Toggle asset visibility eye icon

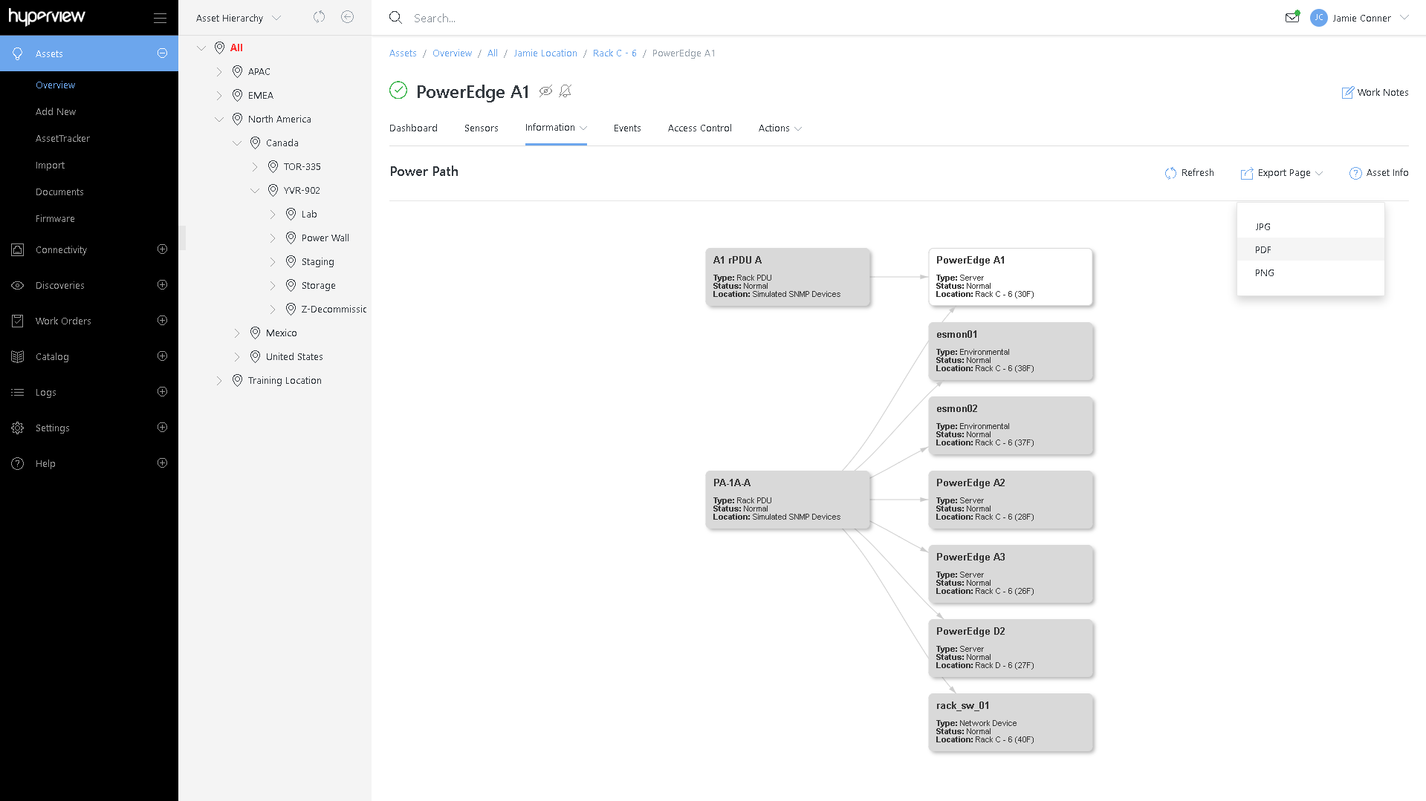(x=545, y=91)
